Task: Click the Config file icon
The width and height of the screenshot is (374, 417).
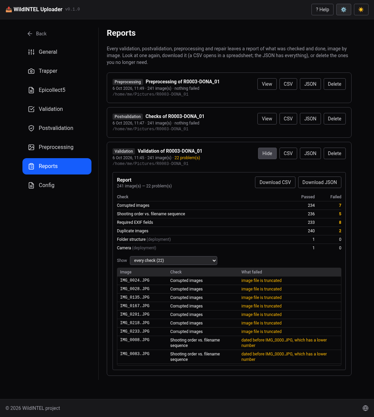Action: 31,185
